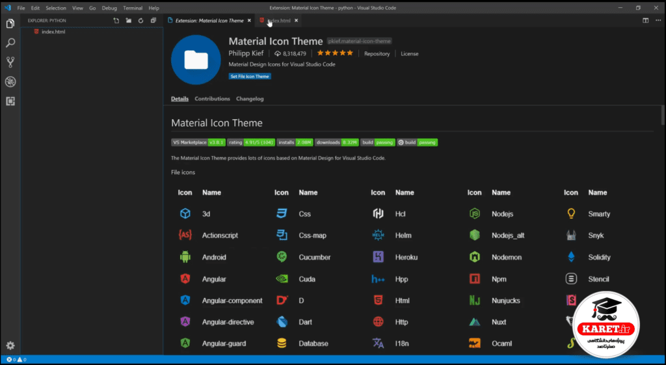Click the Split Editor icon
Screen dimensions: 666x365
click(x=646, y=20)
